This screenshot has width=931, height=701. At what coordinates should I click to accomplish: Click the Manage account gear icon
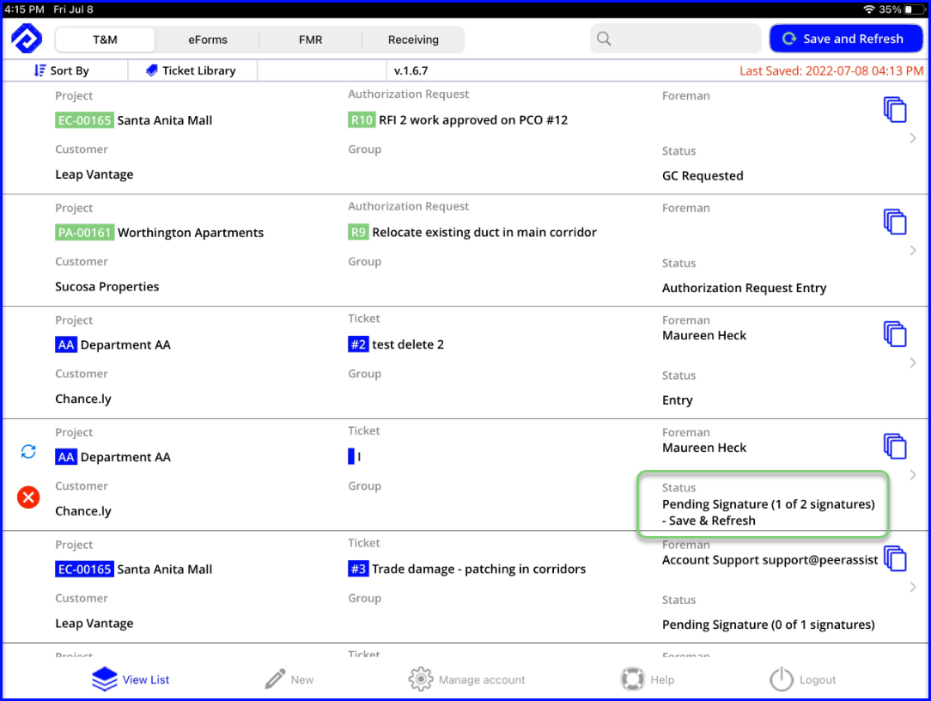420,679
